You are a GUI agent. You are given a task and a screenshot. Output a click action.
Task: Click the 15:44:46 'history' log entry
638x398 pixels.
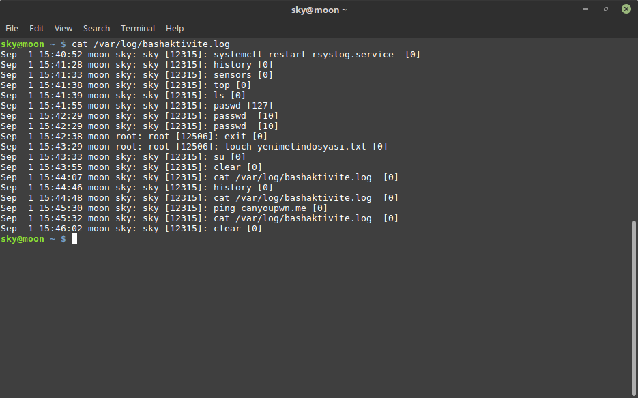coord(136,188)
